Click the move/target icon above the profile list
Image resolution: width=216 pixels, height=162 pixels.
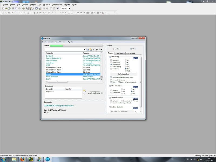(97, 49)
